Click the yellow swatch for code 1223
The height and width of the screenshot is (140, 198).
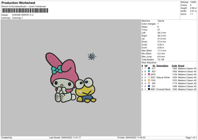tap(149, 80)
